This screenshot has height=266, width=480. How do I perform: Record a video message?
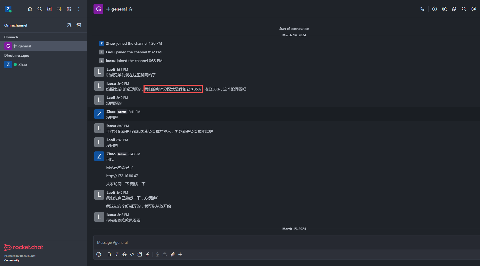tap(165, 254)
